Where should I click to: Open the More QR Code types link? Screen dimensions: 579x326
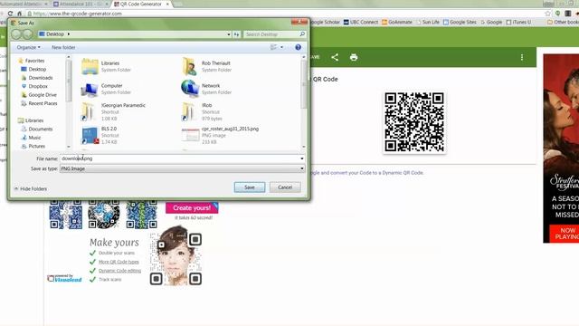pyautogui.click(x=119, y=262)
